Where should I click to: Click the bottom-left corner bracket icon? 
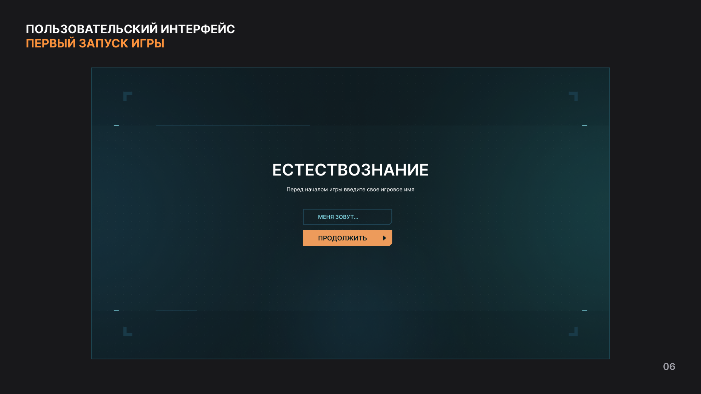128,332
